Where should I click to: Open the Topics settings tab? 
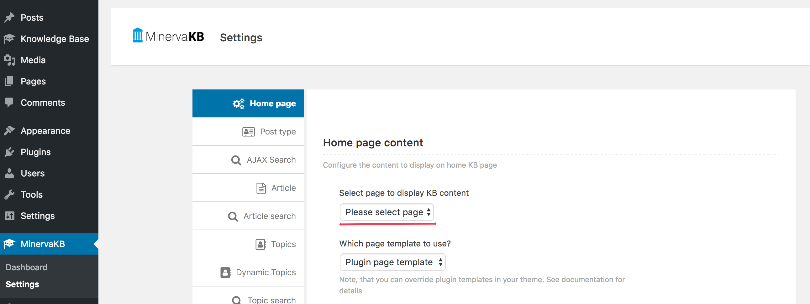click(276, 244)
